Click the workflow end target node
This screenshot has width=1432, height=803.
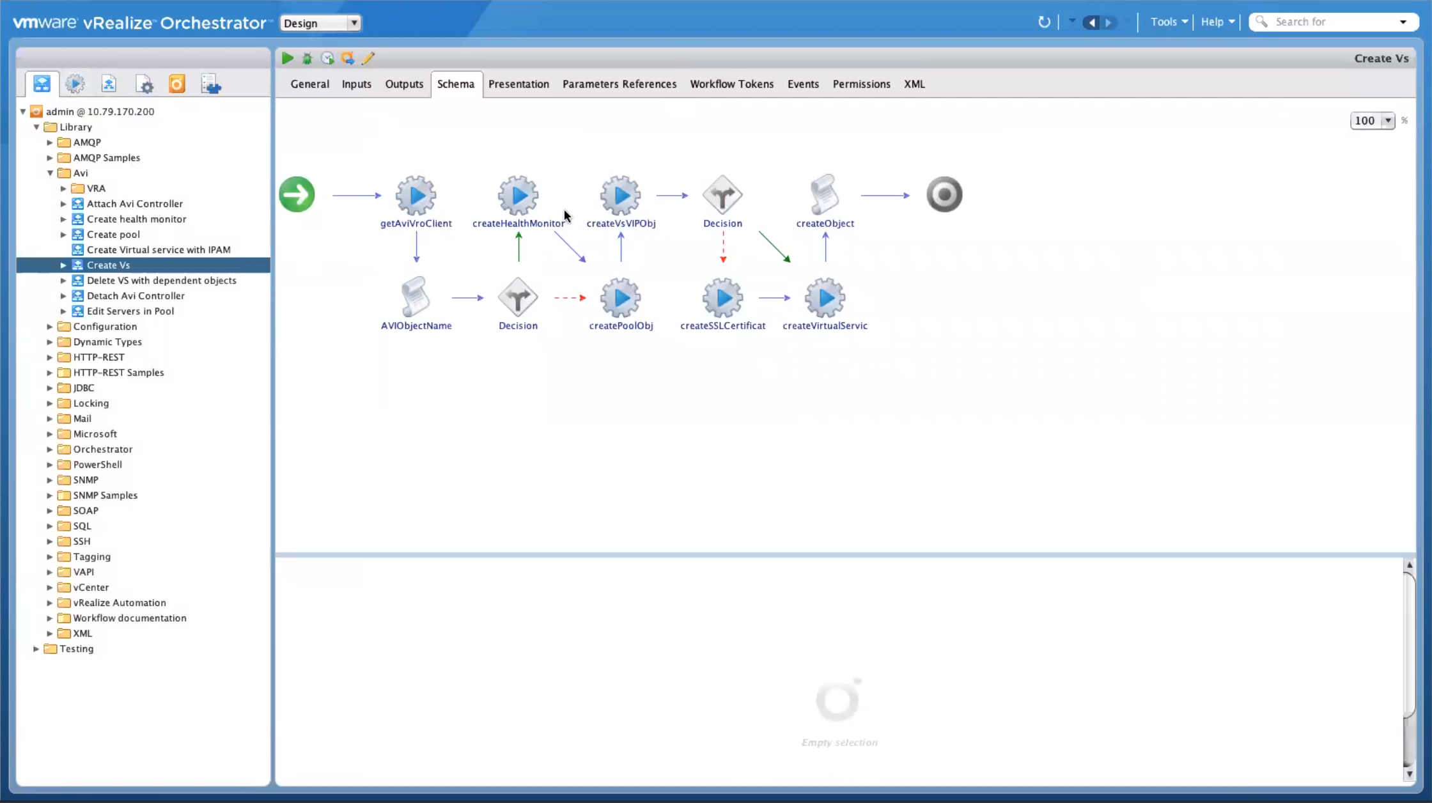pos(944,194)
